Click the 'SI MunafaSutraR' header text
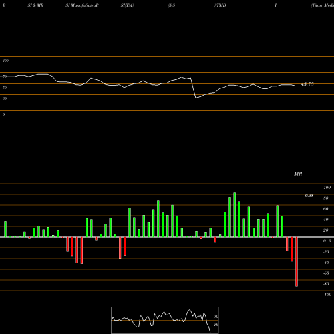This screenshot has height=334, width=334. pos(82,5)
